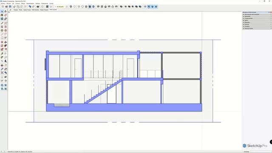Viewport: 272px width, 153px height.
Task: Select the arrow Select tool
Action: point(2,11)
